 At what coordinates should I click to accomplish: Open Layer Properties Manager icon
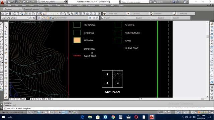39,18
